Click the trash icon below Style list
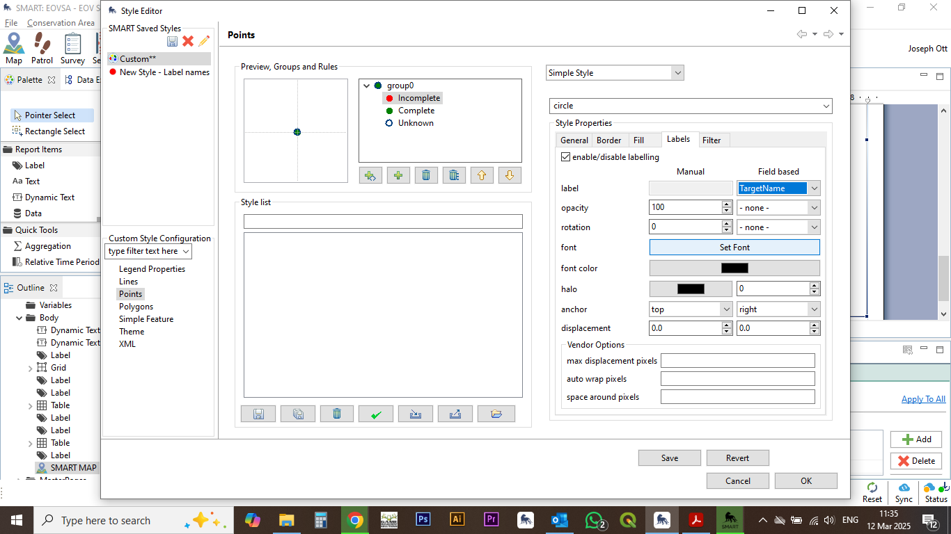The image size is (951, 534). [337, 414]
